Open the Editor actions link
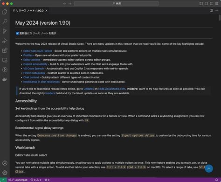This screenshot has height=182, width=221. tap(32, 60)
